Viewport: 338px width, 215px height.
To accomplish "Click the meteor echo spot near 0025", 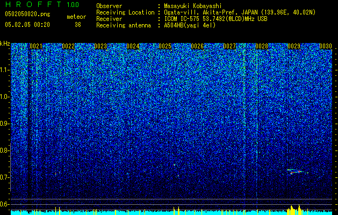I will pos(174,165).
